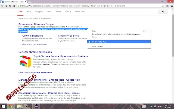Expand arrow after the Chrome Help URL
This screenshot has width=174, height=109.
[66, 82]
